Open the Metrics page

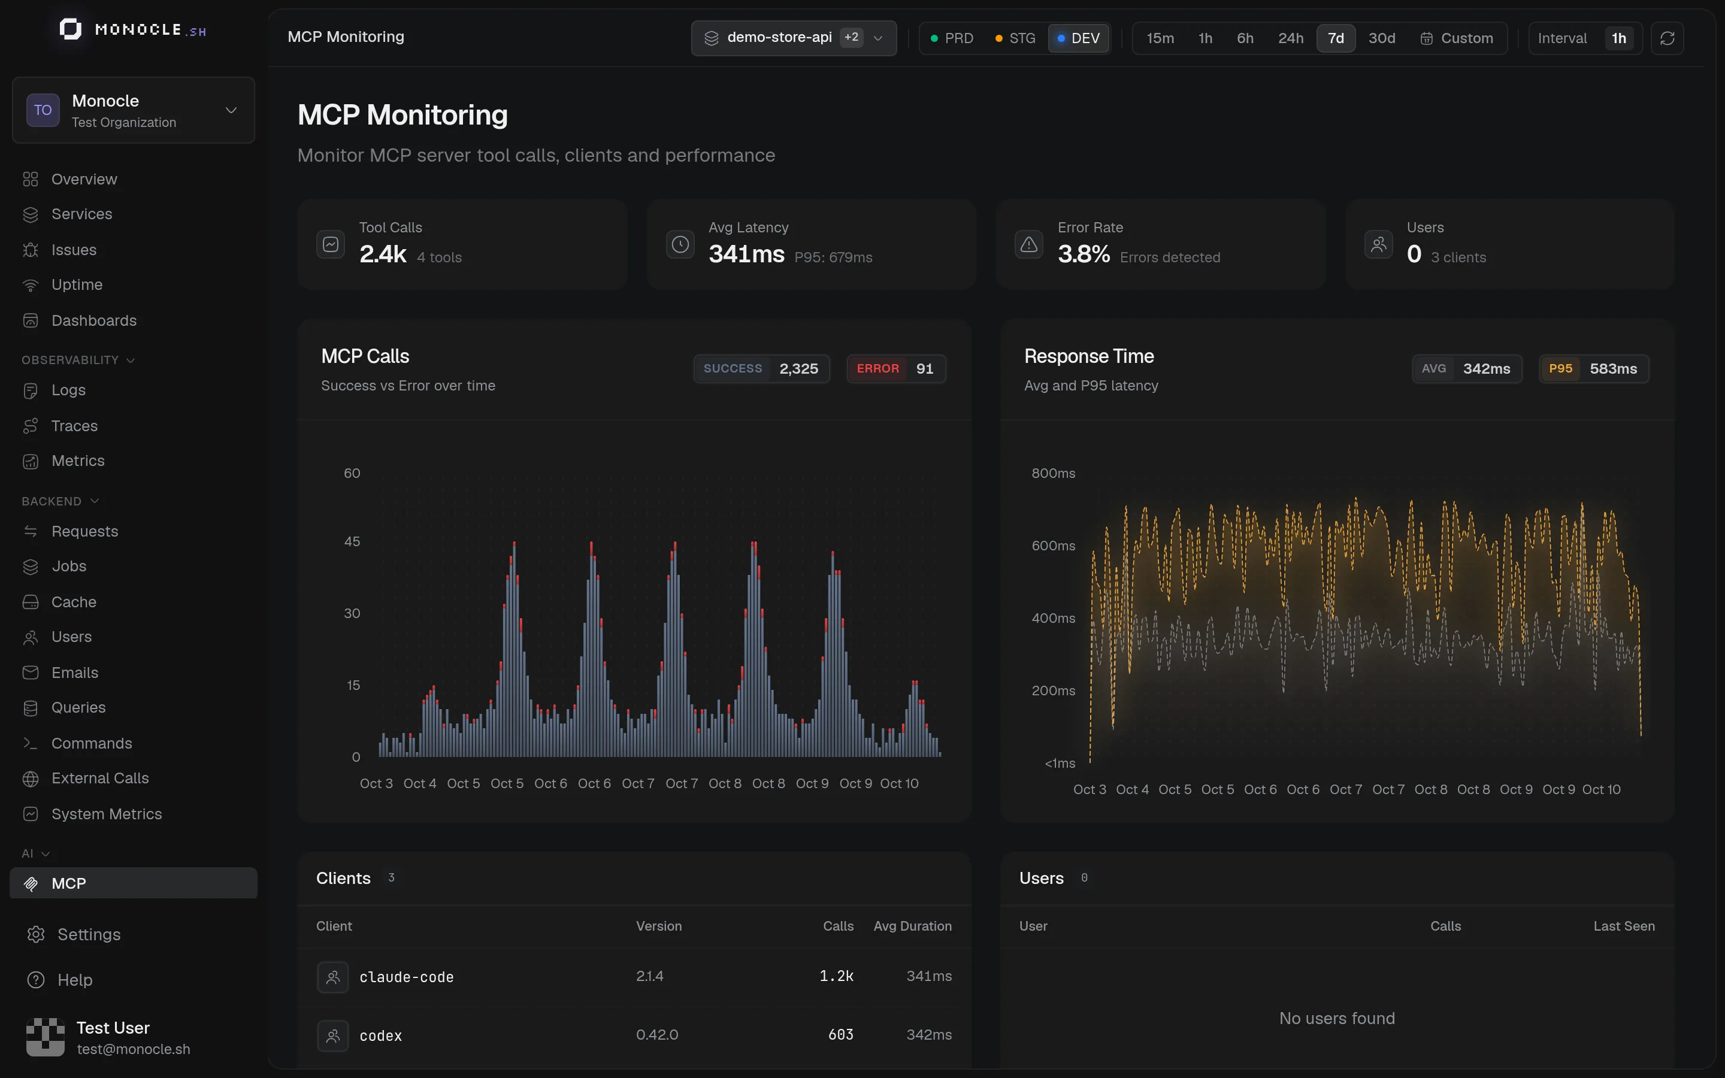(78, 461)
